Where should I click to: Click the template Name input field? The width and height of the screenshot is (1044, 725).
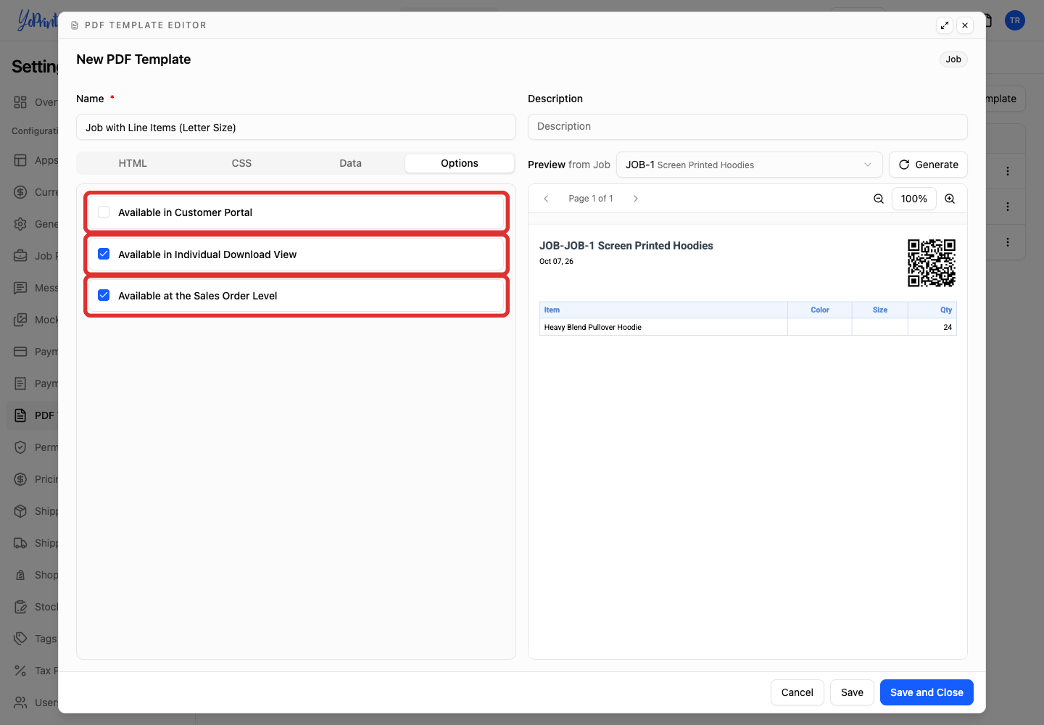tap(296, 127)
